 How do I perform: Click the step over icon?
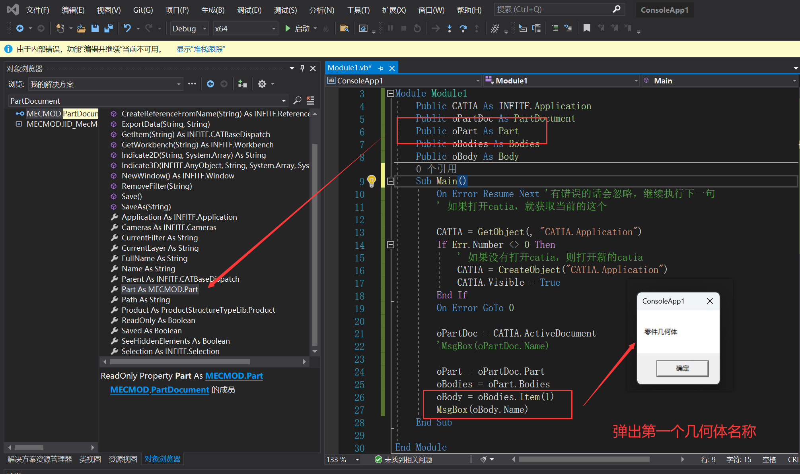[x=463, y=28]
